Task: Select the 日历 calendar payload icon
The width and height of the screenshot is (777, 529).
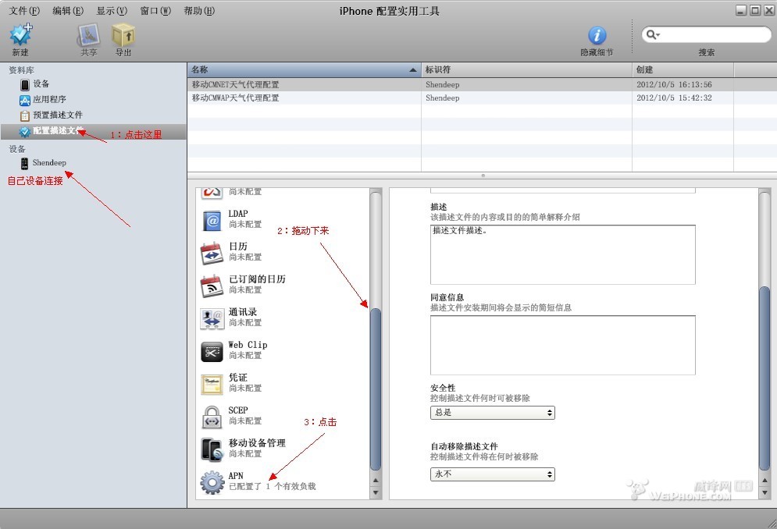Action: pos(212,253)
